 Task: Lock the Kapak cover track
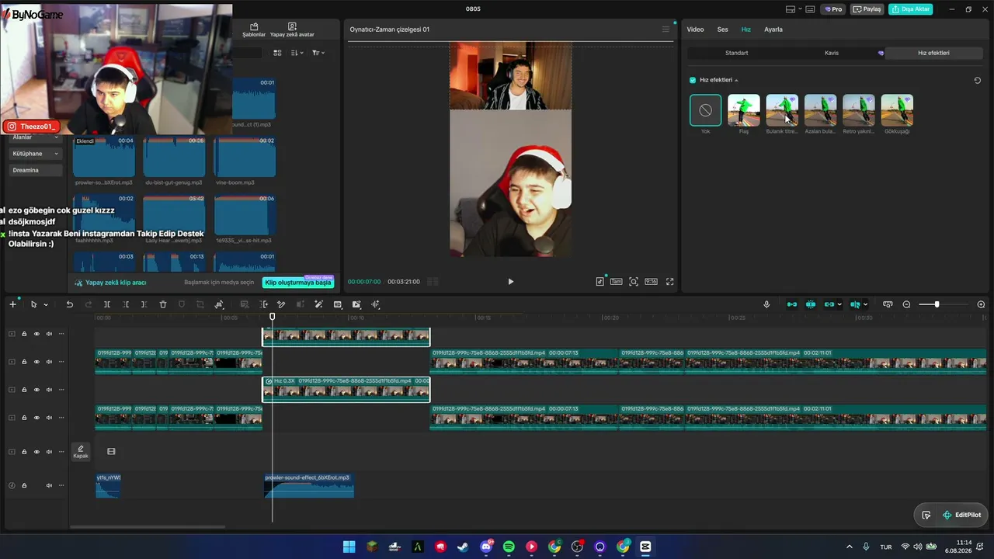pyautogui.click(x=24, y=452)
